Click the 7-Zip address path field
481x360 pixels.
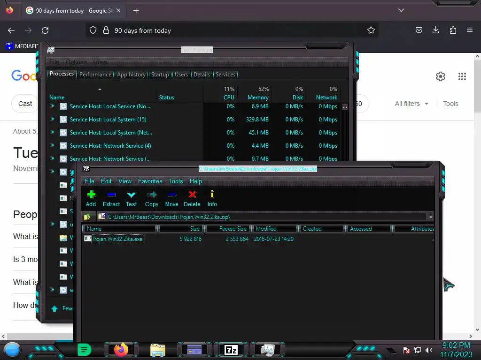point(262,217)
